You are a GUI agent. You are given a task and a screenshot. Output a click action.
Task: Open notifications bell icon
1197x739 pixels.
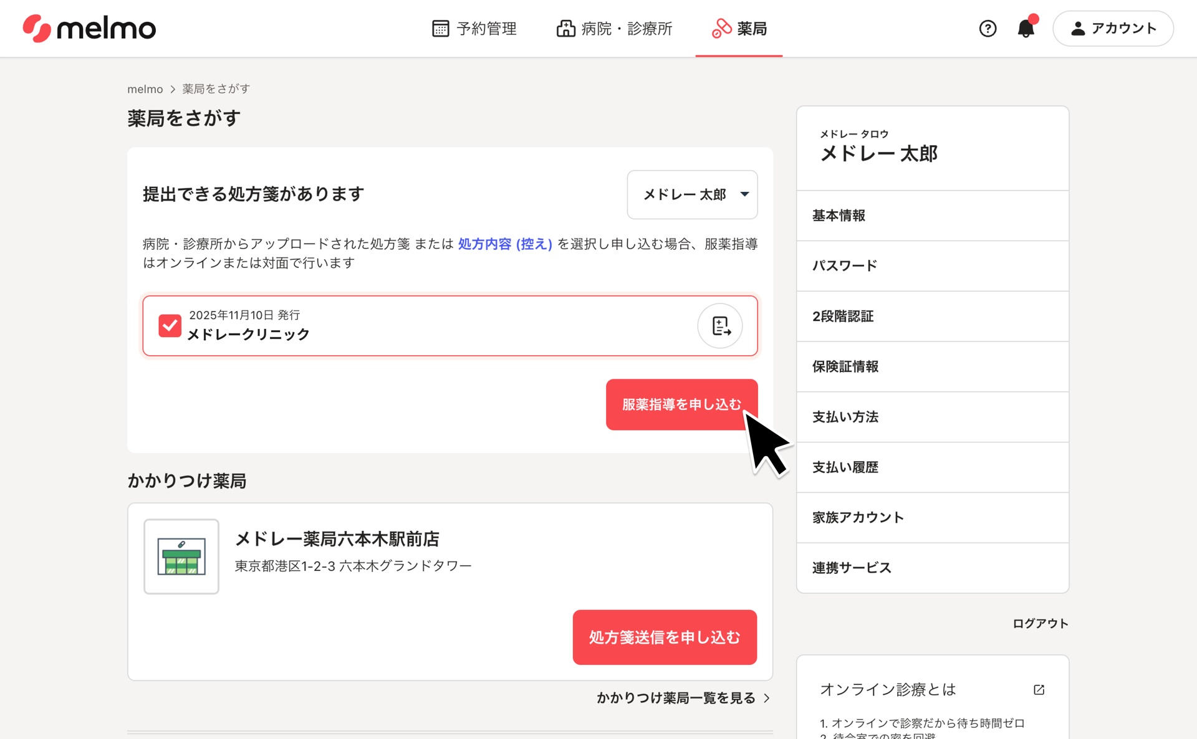[1026, 28]
